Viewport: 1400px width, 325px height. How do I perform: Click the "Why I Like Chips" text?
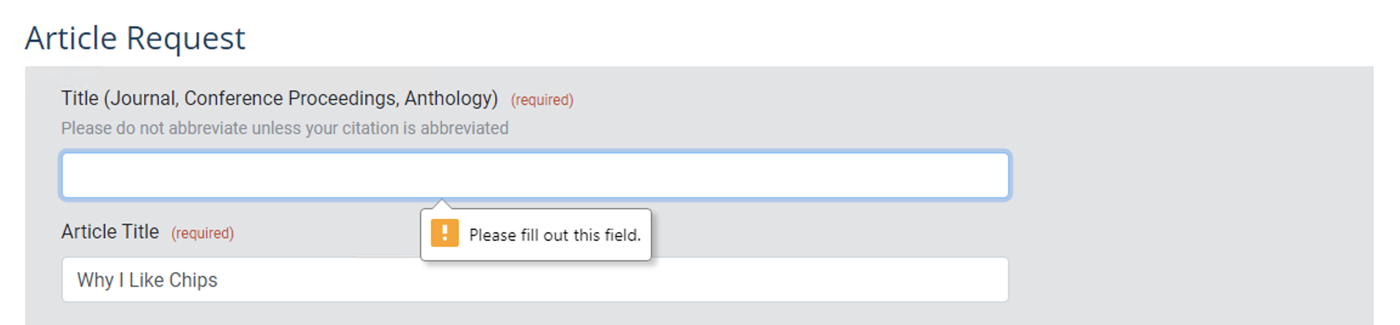pyautogui.click(x=147, y=280)
